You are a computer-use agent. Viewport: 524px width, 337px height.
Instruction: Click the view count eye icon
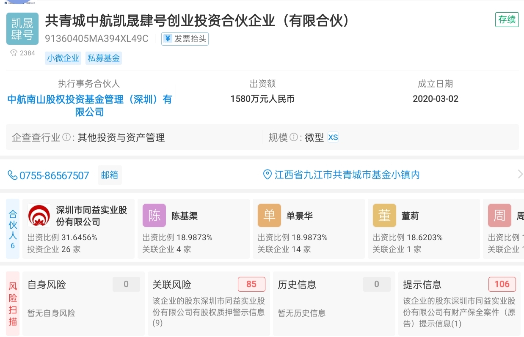14,53
